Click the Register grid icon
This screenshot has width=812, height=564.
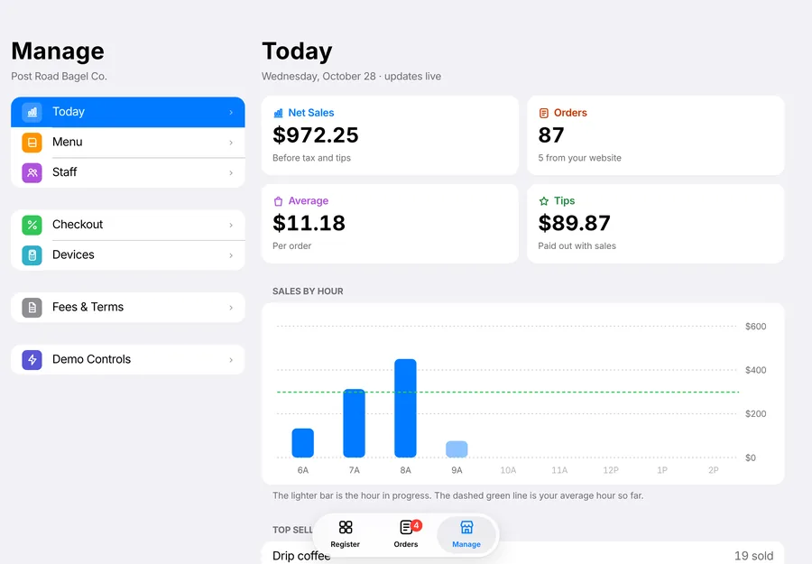[x=346, y=527]
